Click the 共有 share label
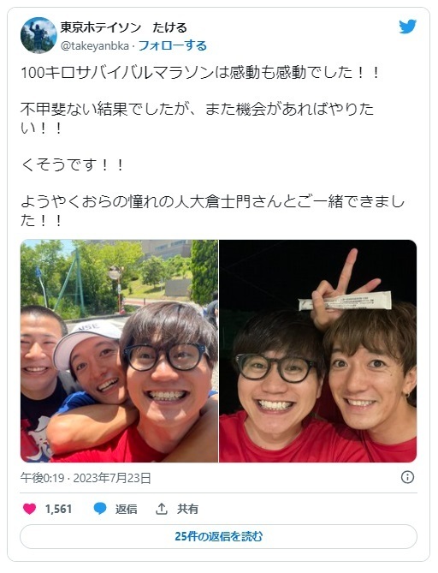This screenshot has height=573, width=438. coord(187,509)
